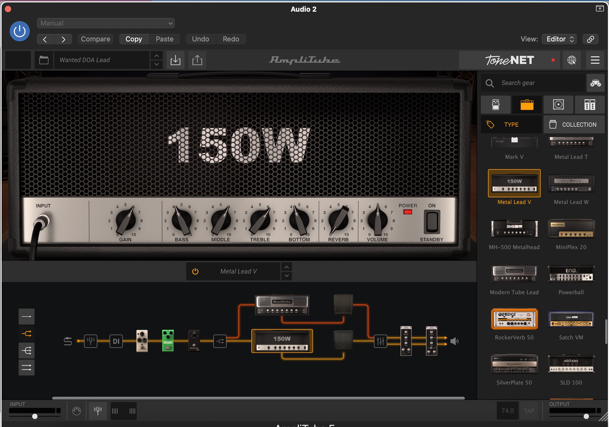This screenshot has width=609, height=427.
Task: Open the ToneNET panel
Action: pos(509,60)
